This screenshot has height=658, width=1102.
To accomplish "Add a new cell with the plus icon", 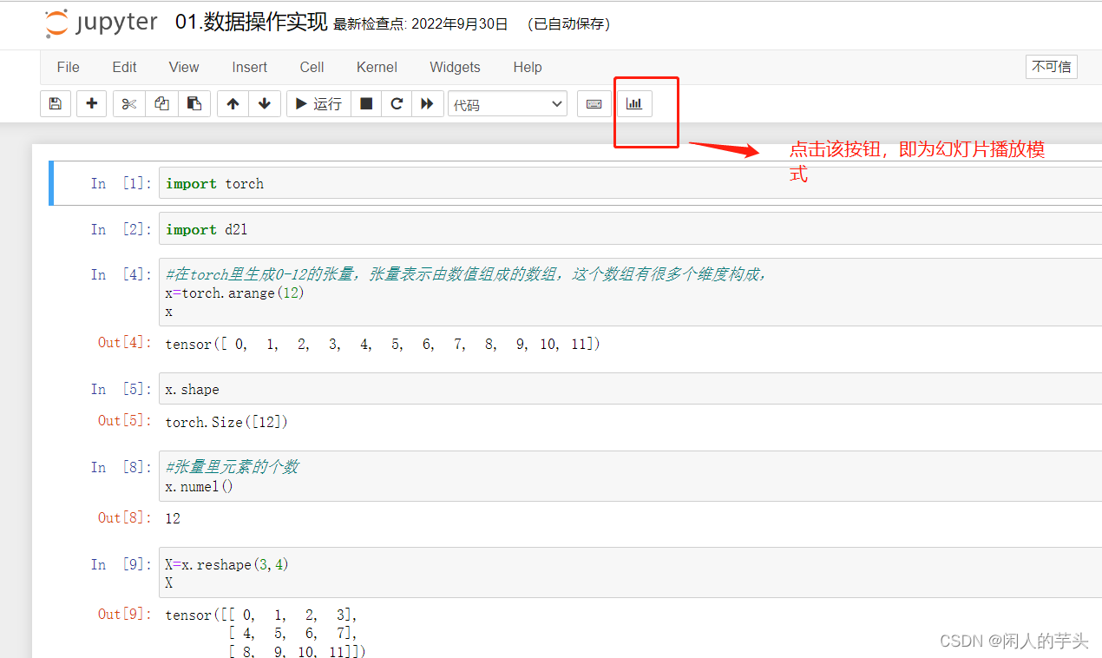I will pyautogui.click(x=91, y=102).
